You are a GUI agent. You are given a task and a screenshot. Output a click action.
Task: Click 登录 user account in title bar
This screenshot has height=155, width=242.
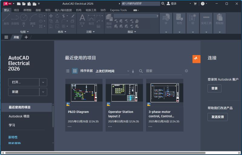tap(172, 4)
